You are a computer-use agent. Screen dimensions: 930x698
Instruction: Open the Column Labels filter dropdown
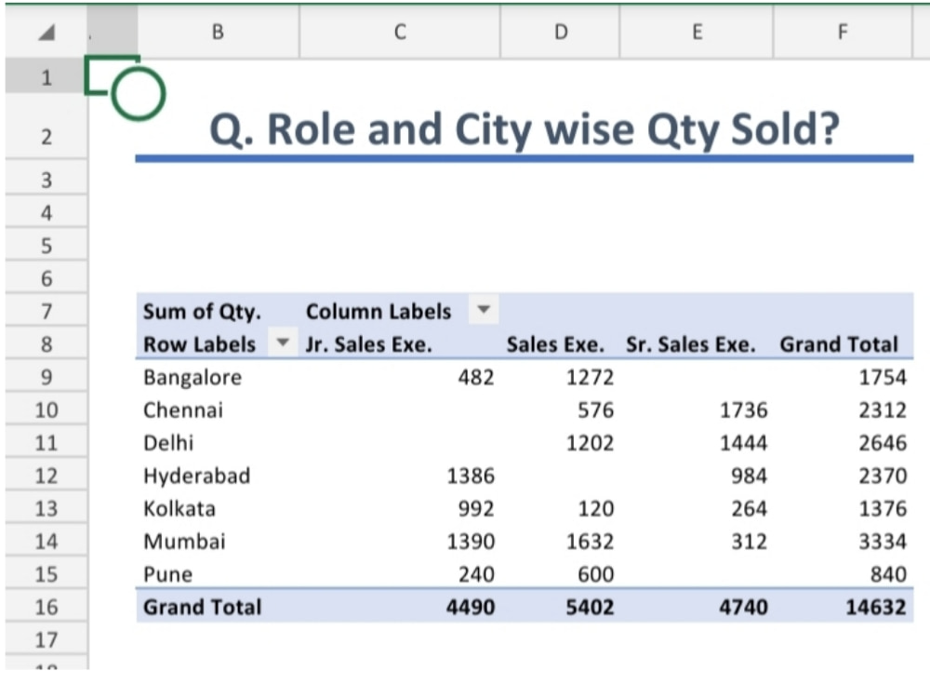pos(484,309)
